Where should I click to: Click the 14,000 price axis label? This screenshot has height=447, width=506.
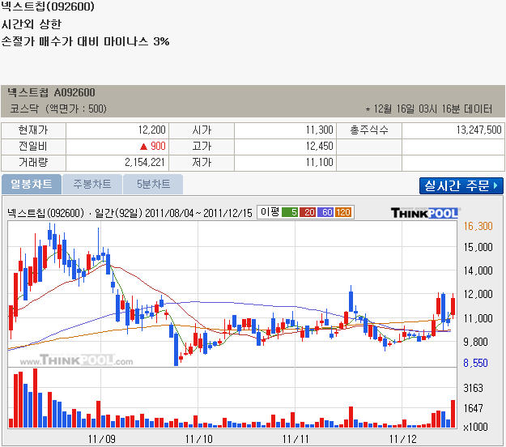[x=478, y=270]
